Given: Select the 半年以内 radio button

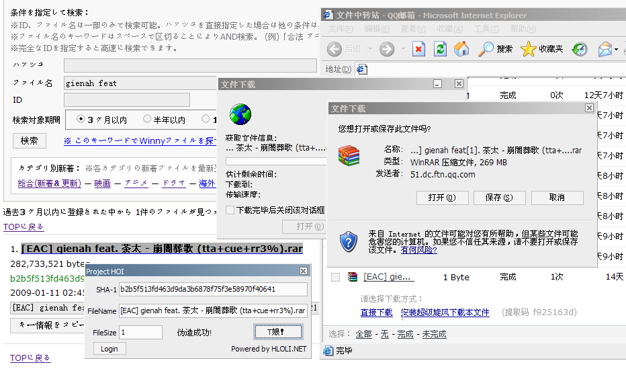Looking at the screenshot, I should coord(147,118).
